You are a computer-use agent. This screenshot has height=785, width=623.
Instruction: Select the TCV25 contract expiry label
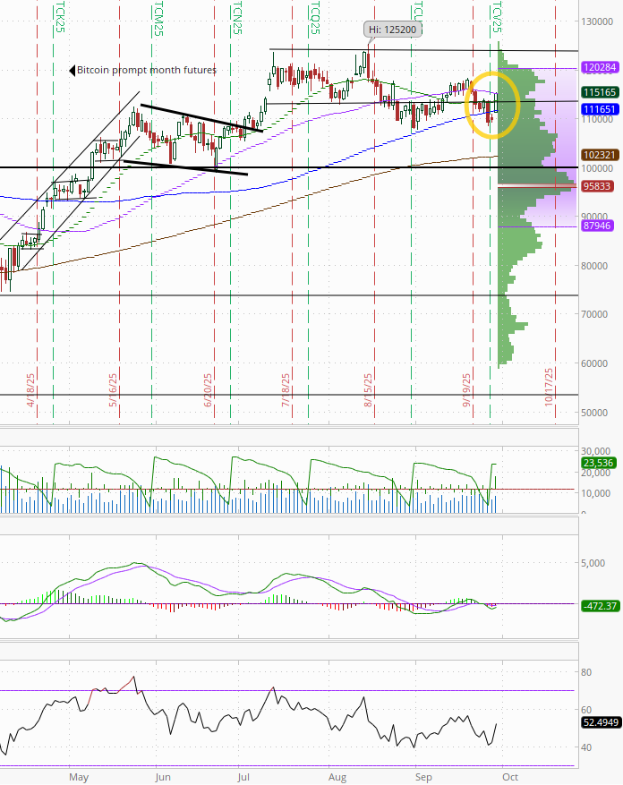tap(496, 18)
